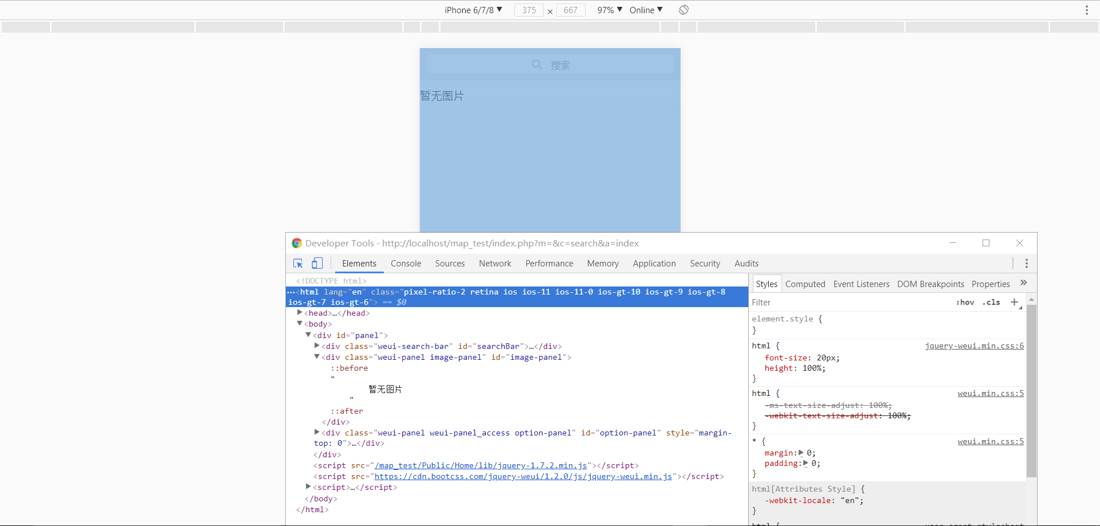Open the Sources tab

pyautogui.click(x=450, y=264)
